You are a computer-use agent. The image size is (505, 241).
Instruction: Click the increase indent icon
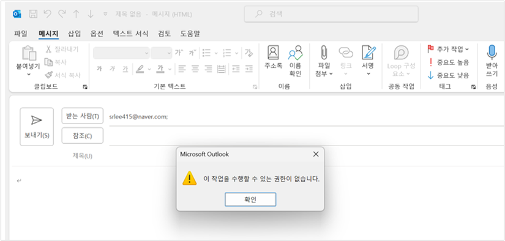tap(249, 69)
